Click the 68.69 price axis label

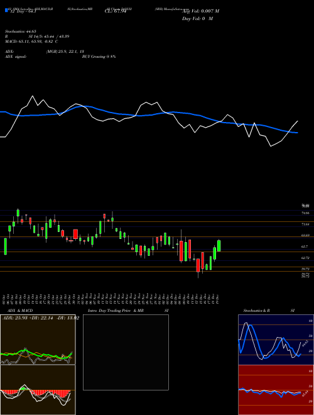[306, 235]
